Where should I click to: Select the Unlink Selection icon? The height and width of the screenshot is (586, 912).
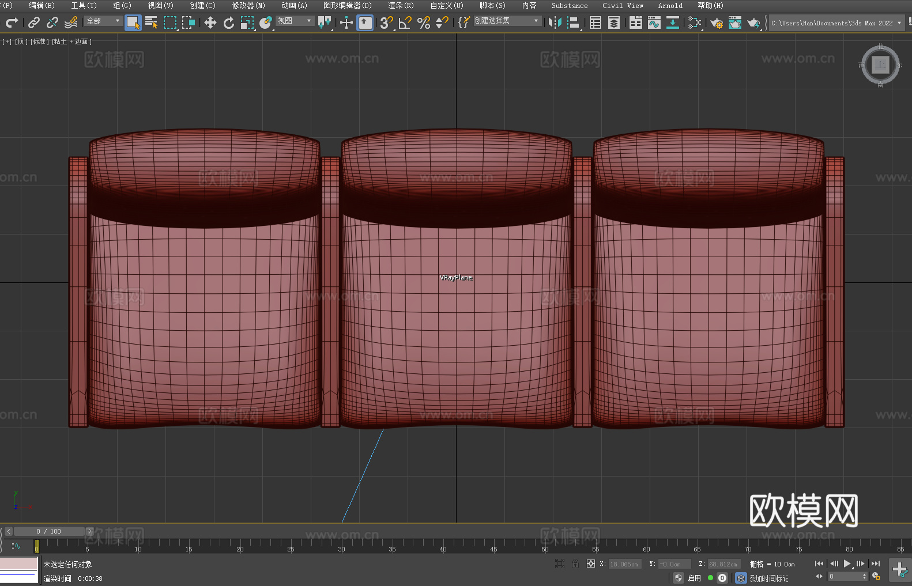pos(52,22)
